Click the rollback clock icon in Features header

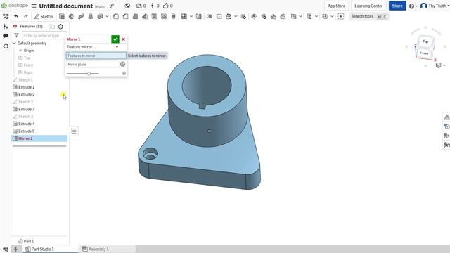coord(60,27)
